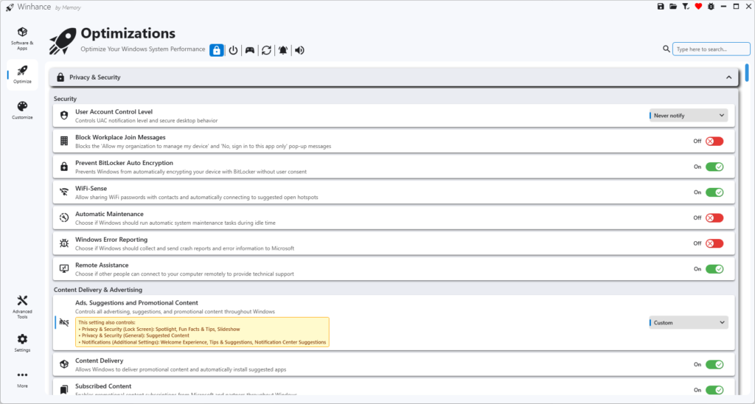The height and width of the screenshot is (404, 755).
Task: Click the open config folder icon
Action: point(673,6)
